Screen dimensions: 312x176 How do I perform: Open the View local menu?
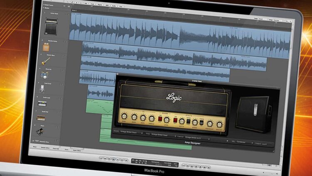pyautogui.click(x=121, y=6)
